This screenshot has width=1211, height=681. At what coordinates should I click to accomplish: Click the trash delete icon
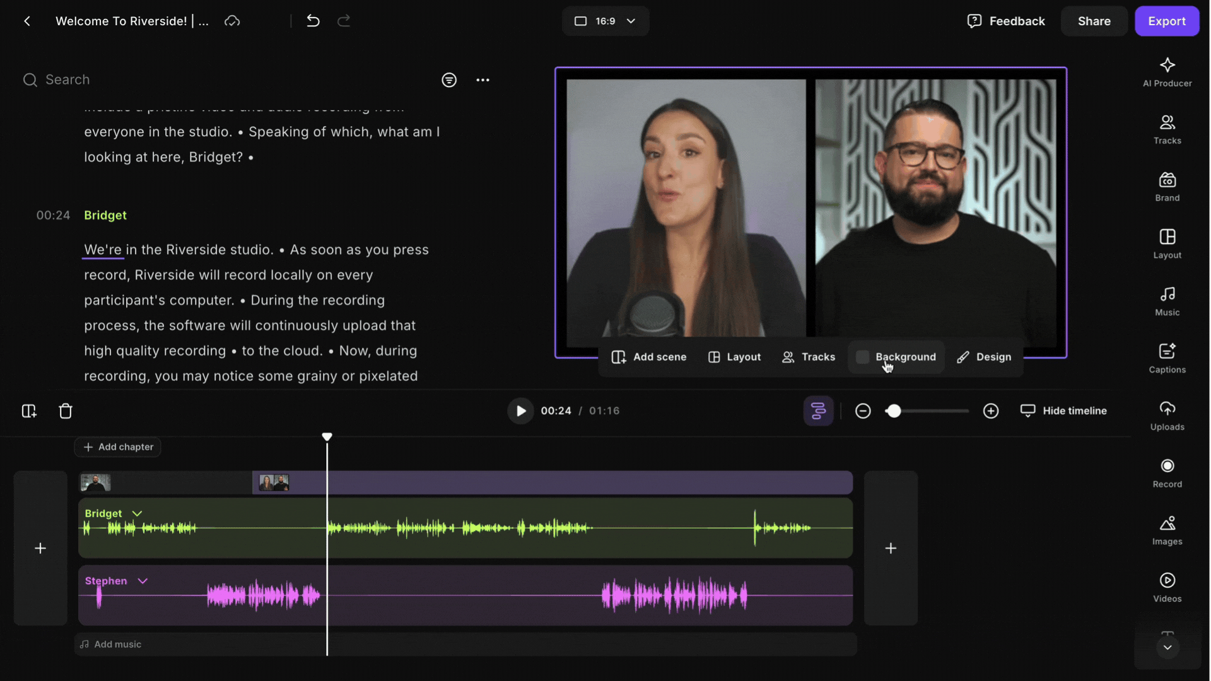(66, 411)
